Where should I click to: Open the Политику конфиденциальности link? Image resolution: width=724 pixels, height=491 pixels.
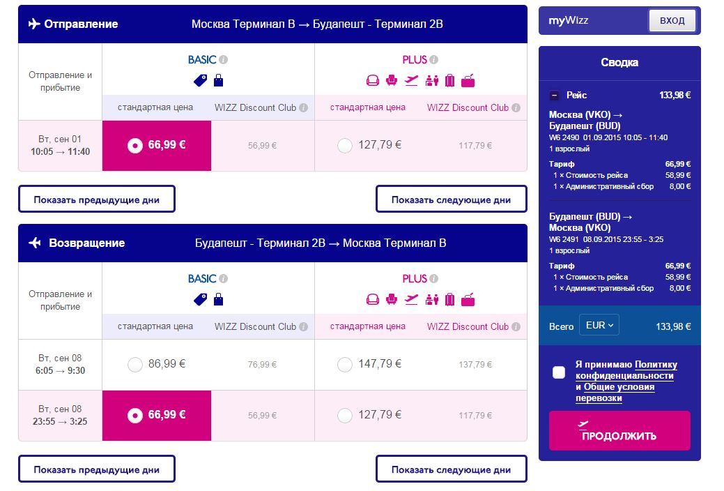click(626, 370)
